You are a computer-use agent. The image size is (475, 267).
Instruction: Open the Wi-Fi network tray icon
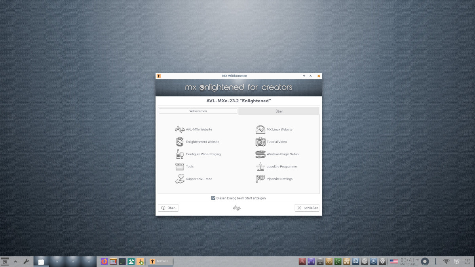(x=446, y=261)
